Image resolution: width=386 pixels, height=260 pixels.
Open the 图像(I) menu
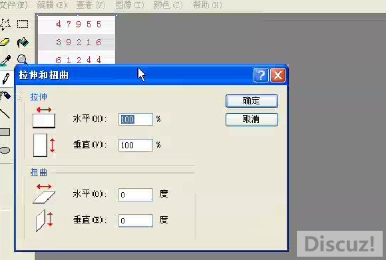click(130, 5)
